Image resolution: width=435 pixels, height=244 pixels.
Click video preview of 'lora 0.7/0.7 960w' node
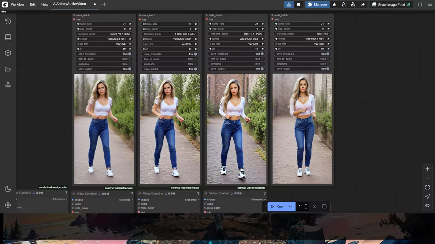[104, 129]
